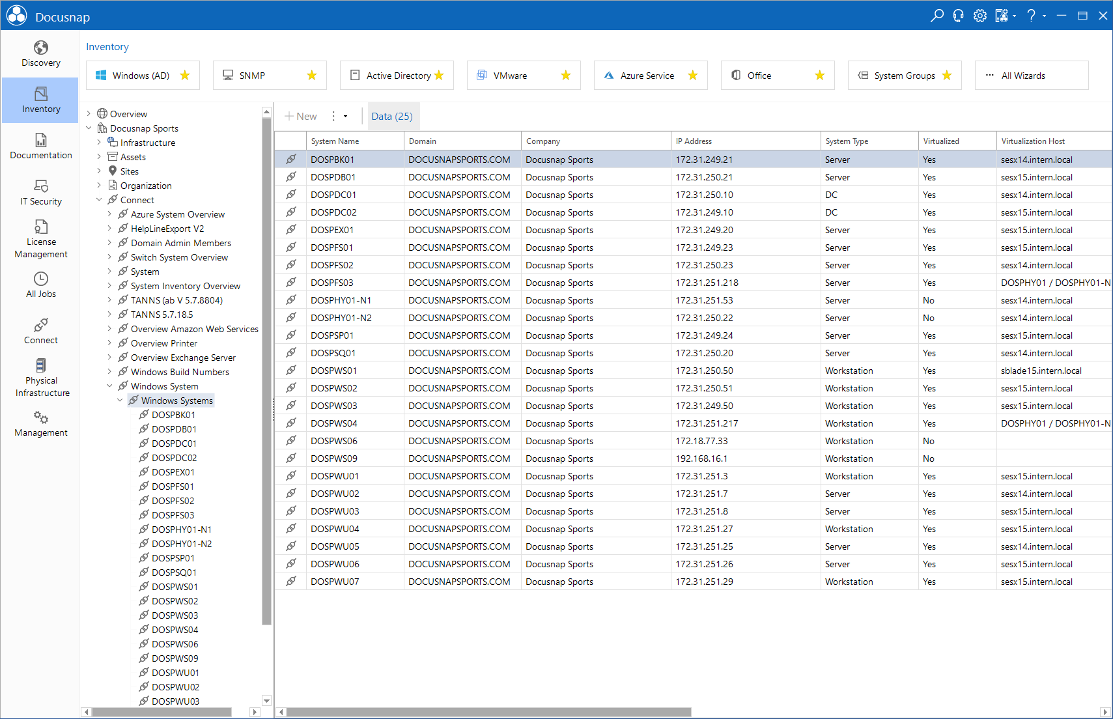The image size is (1113, 719).
Task: Open dropdown arrow next to three-dot menu
Action: (x=345, y=117)
